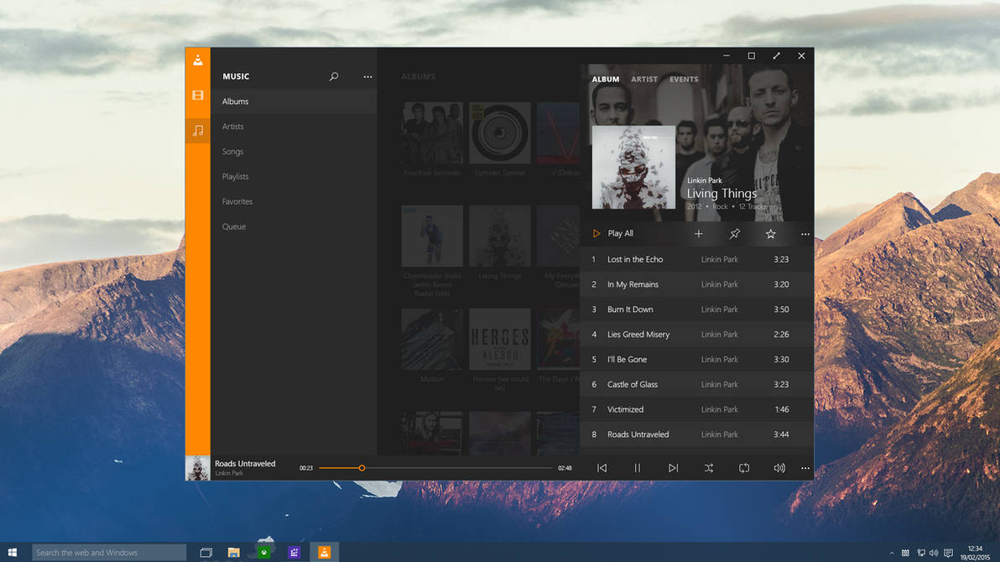The height and width of the screenshot is (562, 1000).
Task: Open the taskbar clock and date
Action: (x=975, y=553)
